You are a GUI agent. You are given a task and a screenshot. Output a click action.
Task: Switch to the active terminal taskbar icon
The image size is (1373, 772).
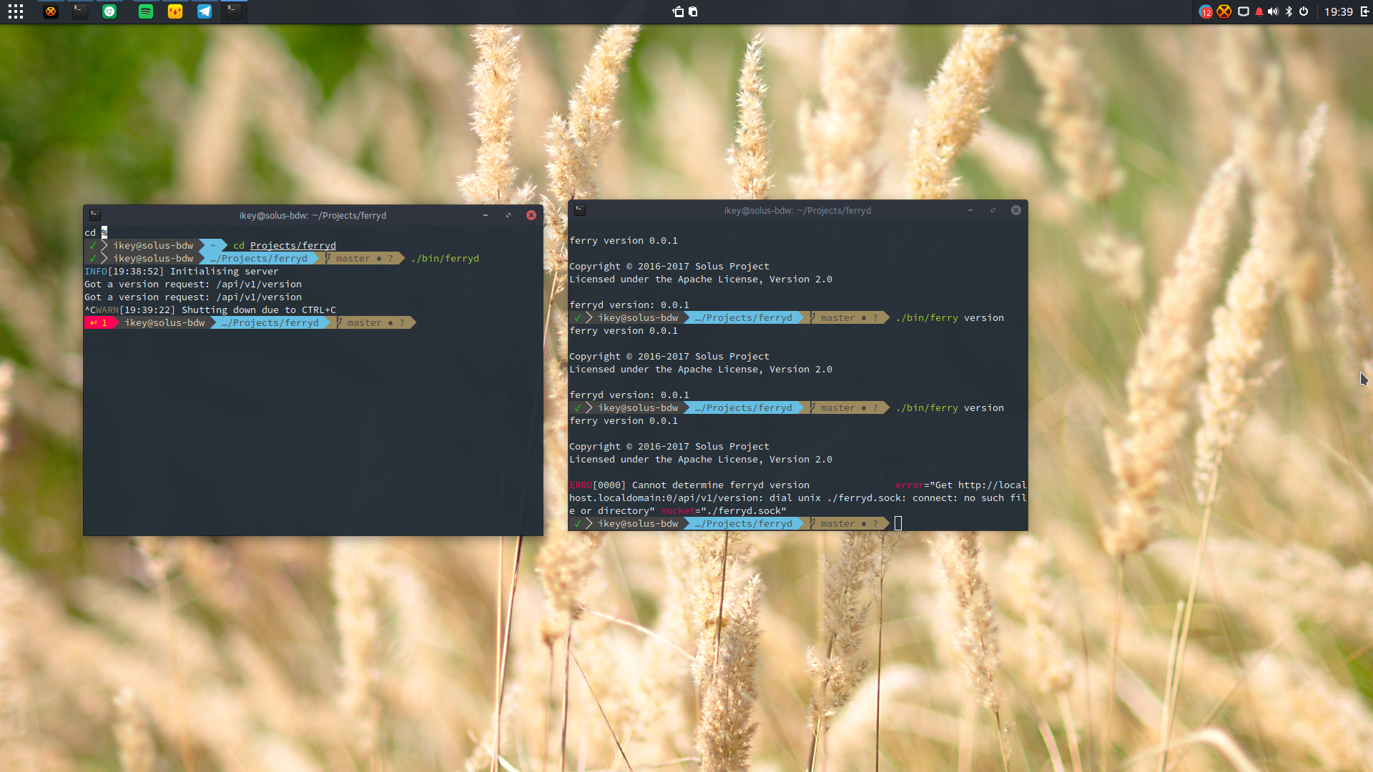234,11
